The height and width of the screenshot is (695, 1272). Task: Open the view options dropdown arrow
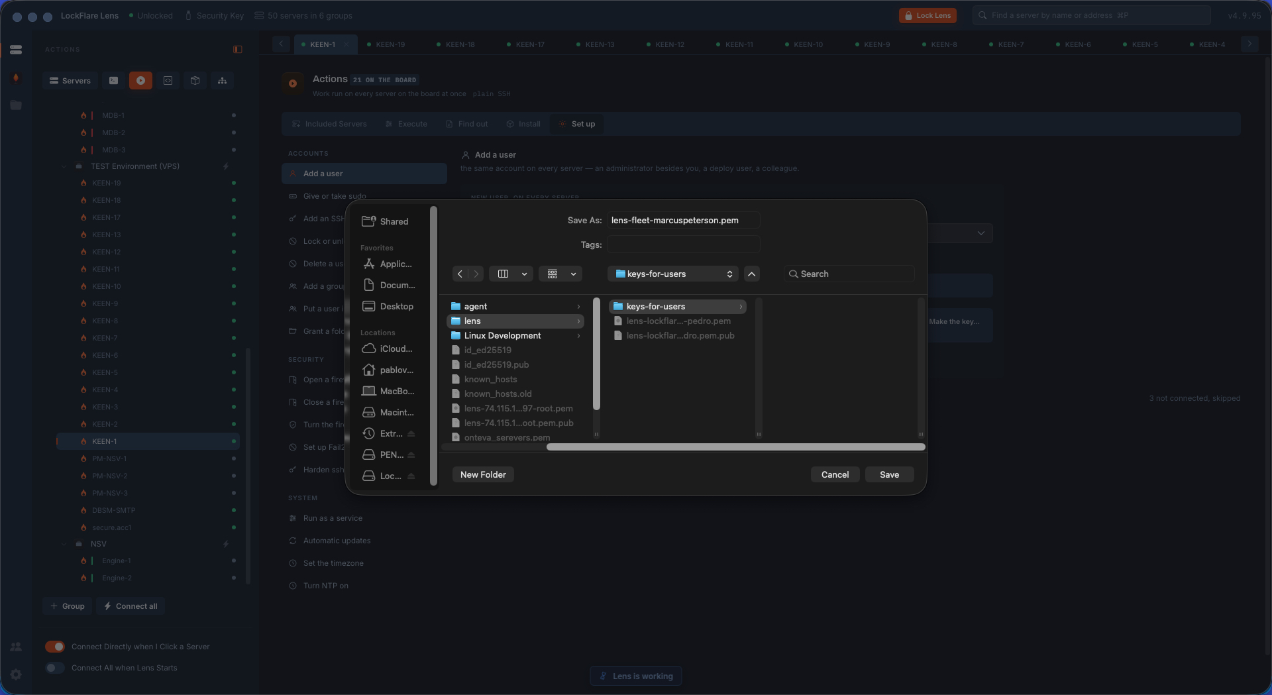524,274
